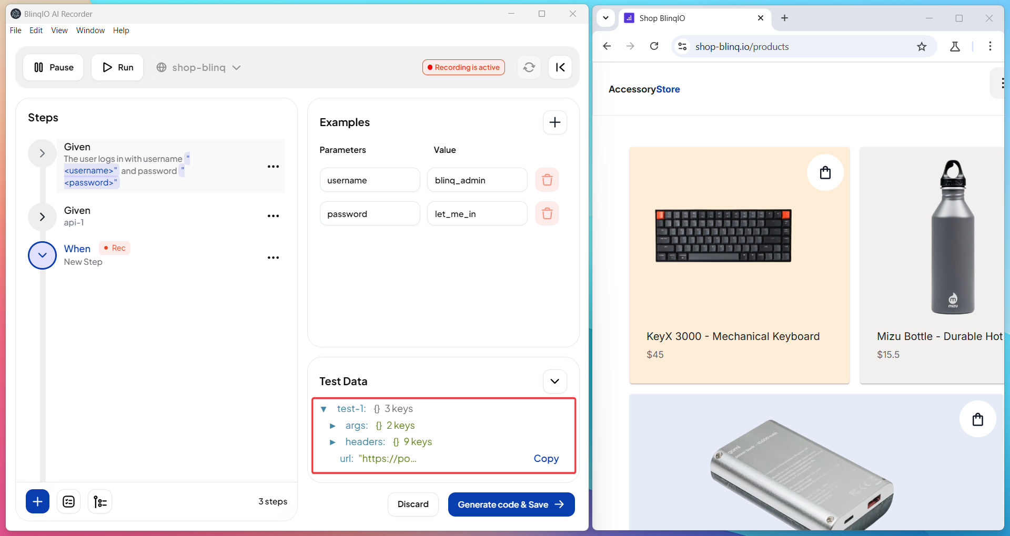
Task: Expand the headers node in Test Data
Action: pos(332,442)
